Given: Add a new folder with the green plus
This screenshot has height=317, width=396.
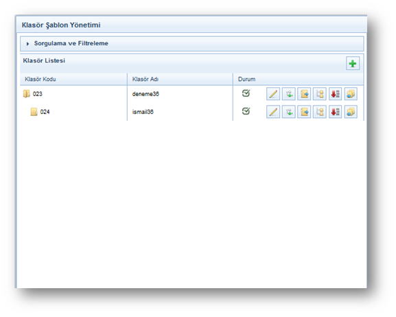Looking at the screenshot, I should click(353, 63).
